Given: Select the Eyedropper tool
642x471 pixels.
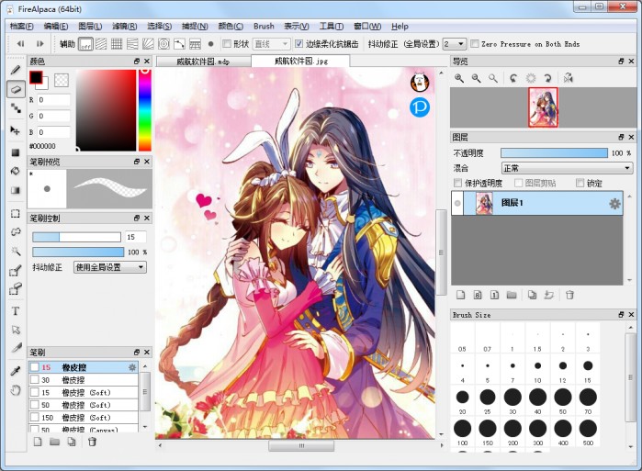Looking at the screenshot, I should coord(15,371).
